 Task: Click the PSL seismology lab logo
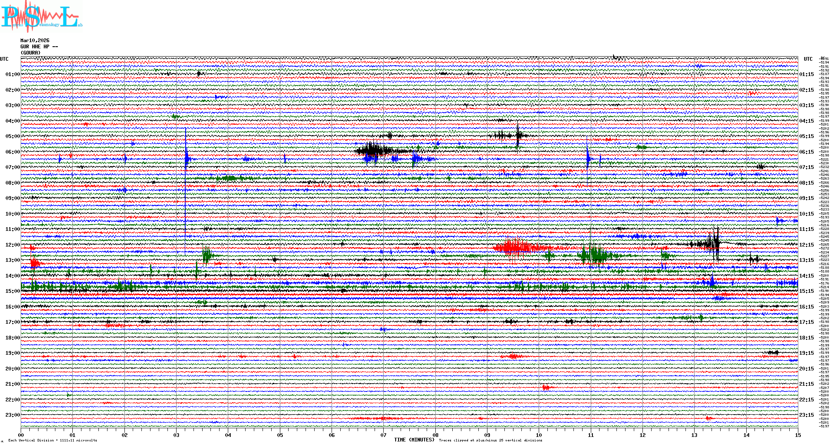[x=41, y=17]
